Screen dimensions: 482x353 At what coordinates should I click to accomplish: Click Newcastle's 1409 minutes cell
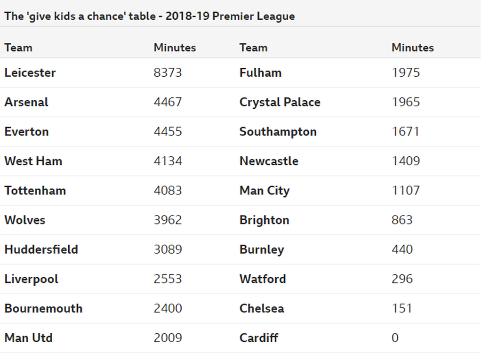click(x=406, y=161)
